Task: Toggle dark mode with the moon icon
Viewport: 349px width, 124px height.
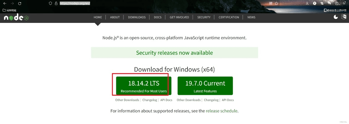Action: (336, 17)
